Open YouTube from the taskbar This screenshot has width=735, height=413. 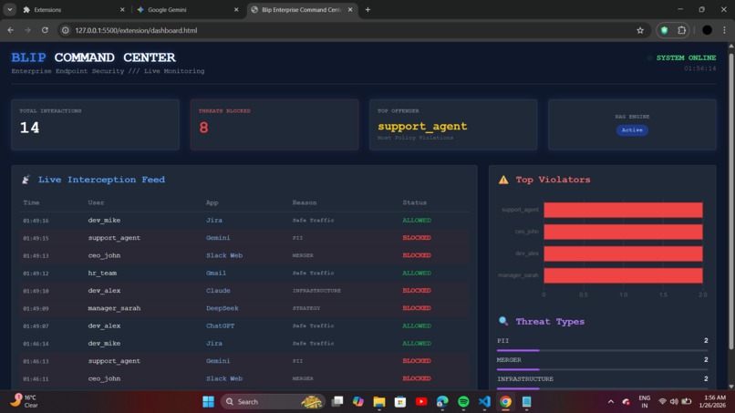[x=421, y=402]
